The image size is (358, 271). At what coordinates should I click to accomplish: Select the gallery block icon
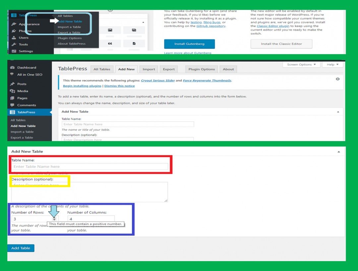coord(134,30)
